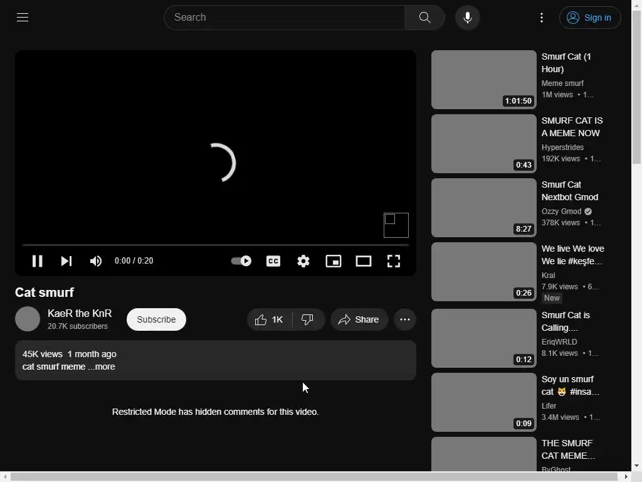Switch to theater mode
This screenshot has height=482, width=642.
(x=364, y=261)
